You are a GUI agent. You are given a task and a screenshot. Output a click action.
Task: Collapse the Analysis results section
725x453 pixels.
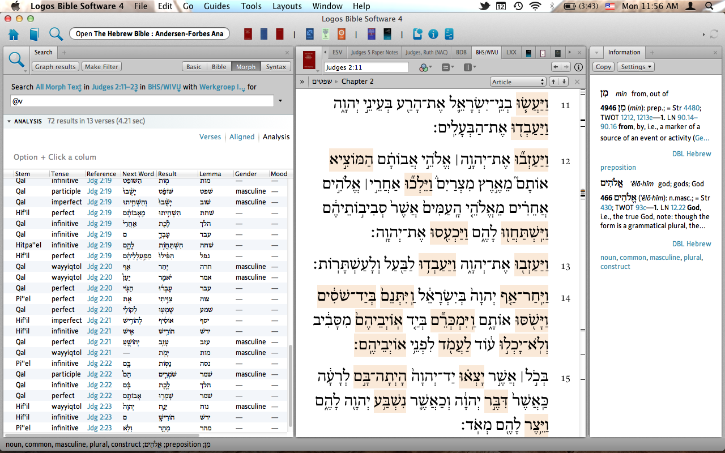(9, 121)
